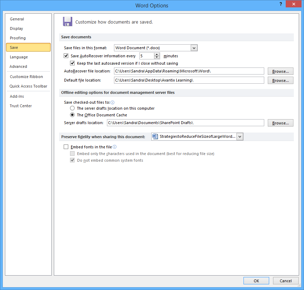Image resolution: width=304 pixels, height=290 pixels.
Task: Click the Word document icon beside fidelity dropdown
Action: (155, 136)
